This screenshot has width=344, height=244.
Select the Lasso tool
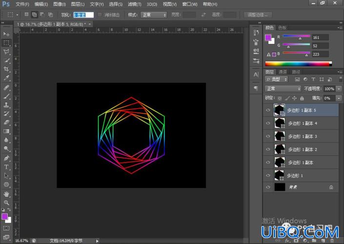(6, 52)
